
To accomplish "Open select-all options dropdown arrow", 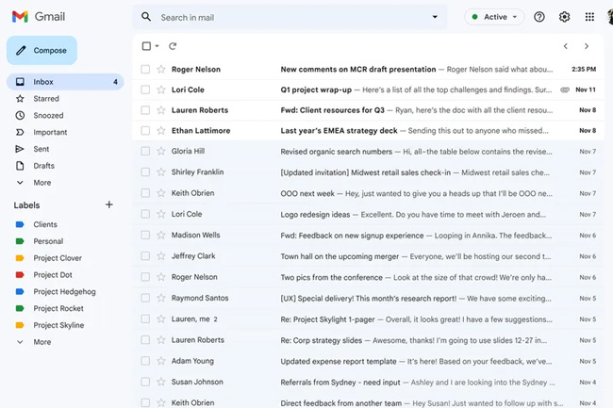I will pyautogui.click(x=157, y=46).
